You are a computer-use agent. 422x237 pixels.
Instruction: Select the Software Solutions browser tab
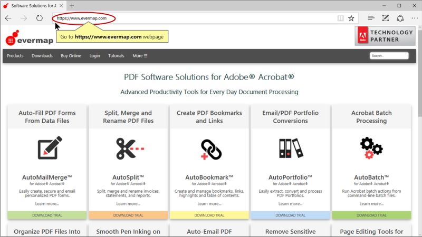(33, 6)
